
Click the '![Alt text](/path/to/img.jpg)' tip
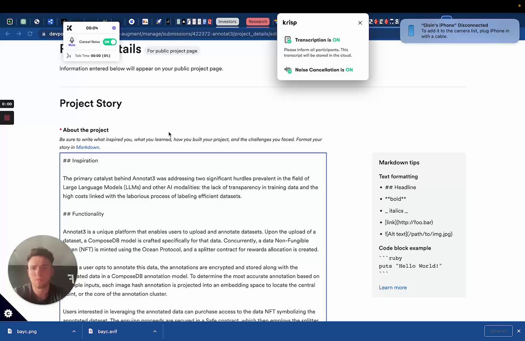pyautogui.click(x=419, y=234)
